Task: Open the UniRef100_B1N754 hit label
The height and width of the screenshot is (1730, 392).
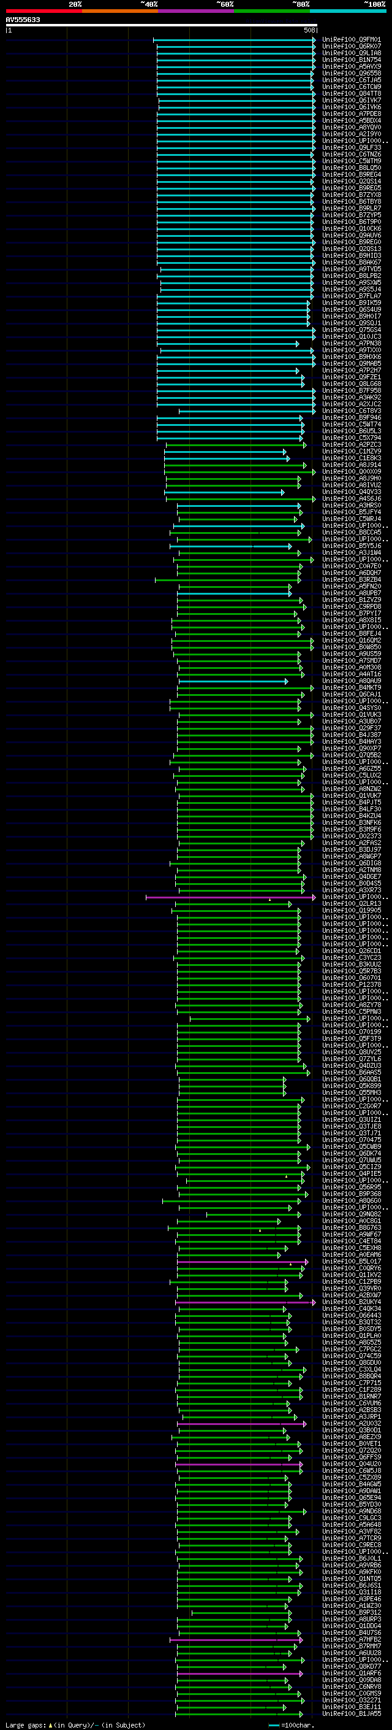Action: (351, 60)
